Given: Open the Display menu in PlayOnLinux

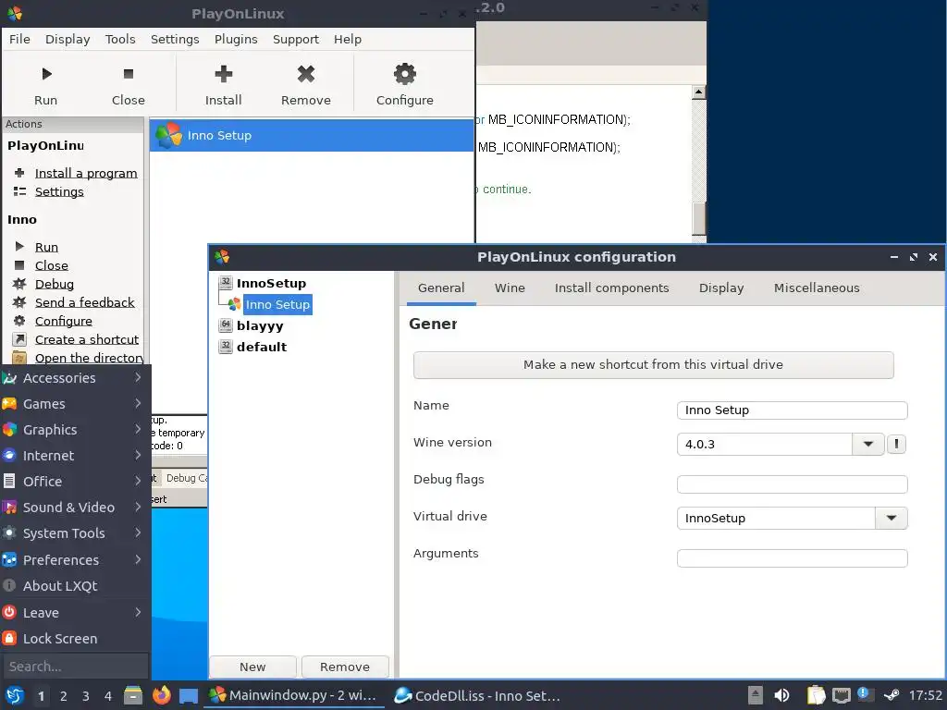Looking at the screenshot, I should tap(68, 39).
